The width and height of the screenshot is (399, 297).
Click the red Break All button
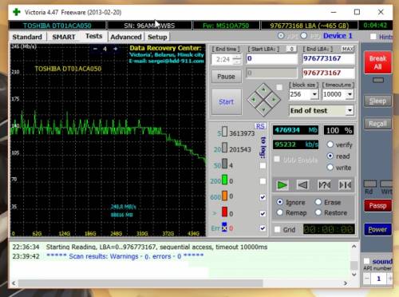point(377,62)
